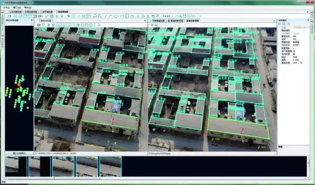The width and height of the screenshot is (315, 185).
Task: Open the dropdown arrow at right image tab bar
Action: 274,21
